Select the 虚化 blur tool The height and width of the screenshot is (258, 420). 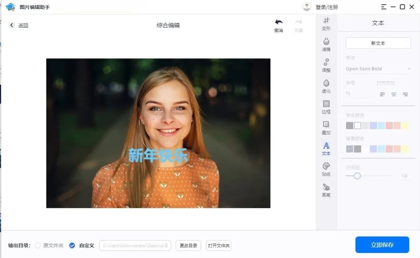pyautogui.click(x=326, y=86)
